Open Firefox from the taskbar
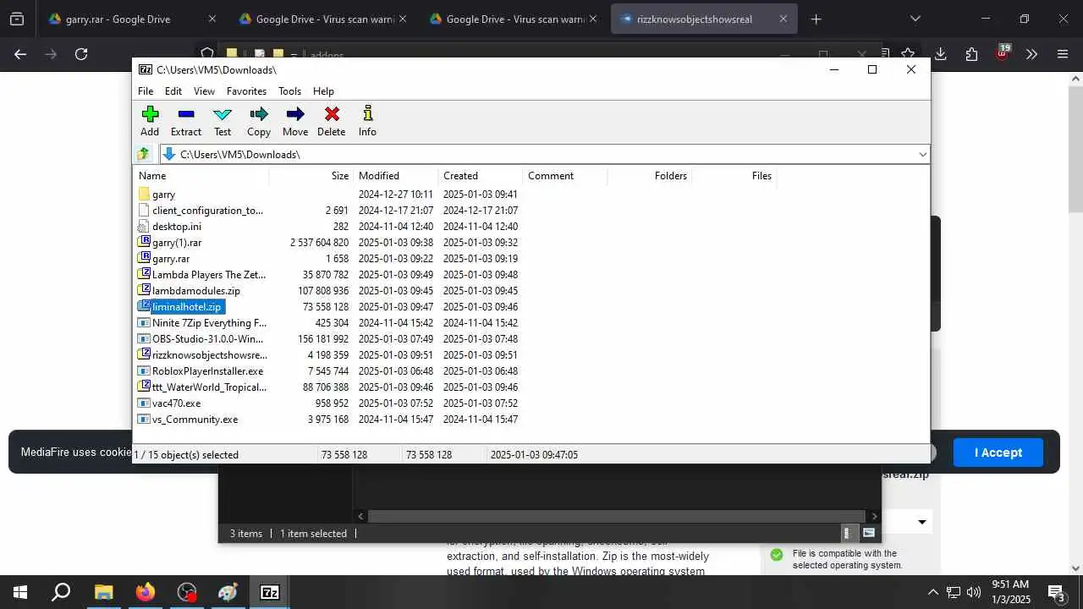1083x609 pixels. [146, 592]
